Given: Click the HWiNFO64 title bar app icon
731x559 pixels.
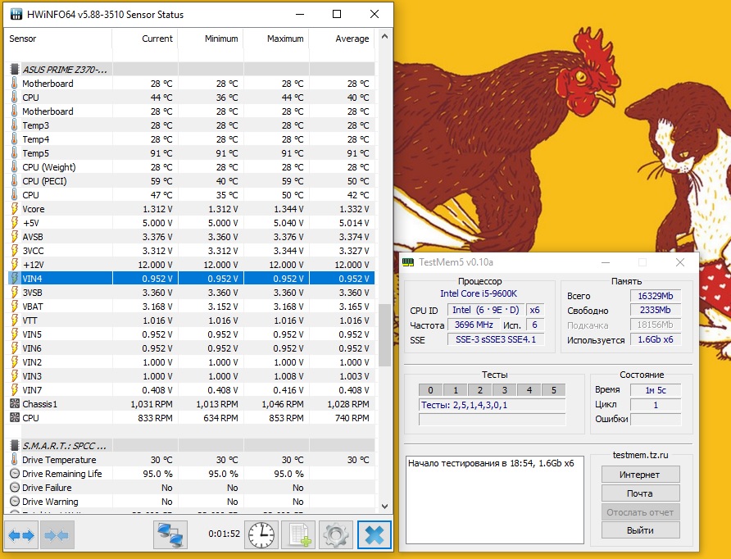Looking at the screenshot, I should [16, 14].
